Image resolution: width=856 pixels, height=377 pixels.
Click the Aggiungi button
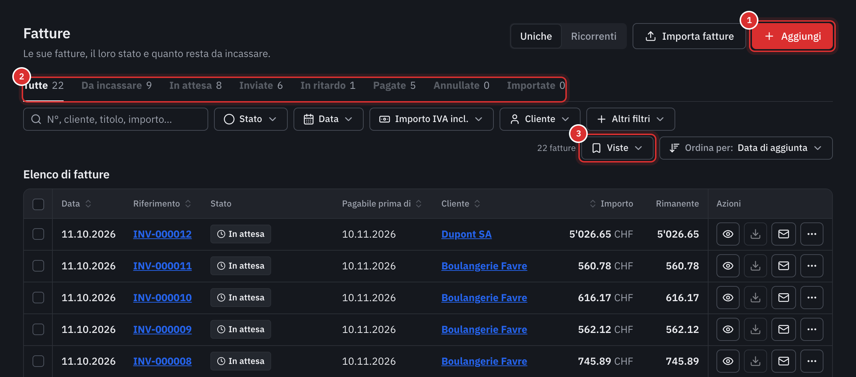point(793,36)
